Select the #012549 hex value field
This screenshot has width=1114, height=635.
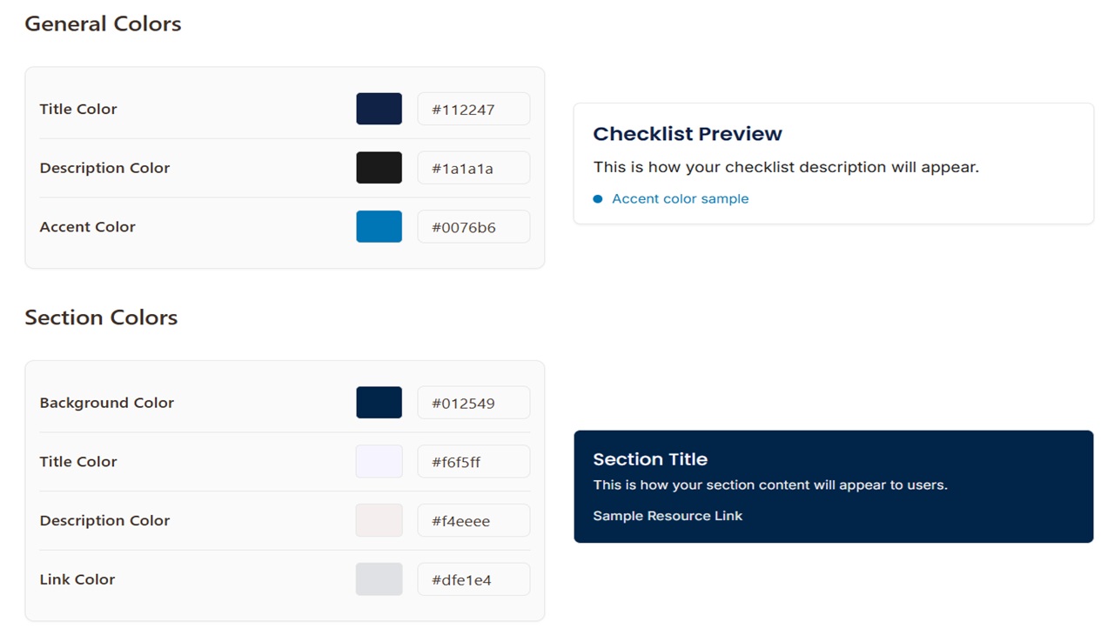[473, 402]
